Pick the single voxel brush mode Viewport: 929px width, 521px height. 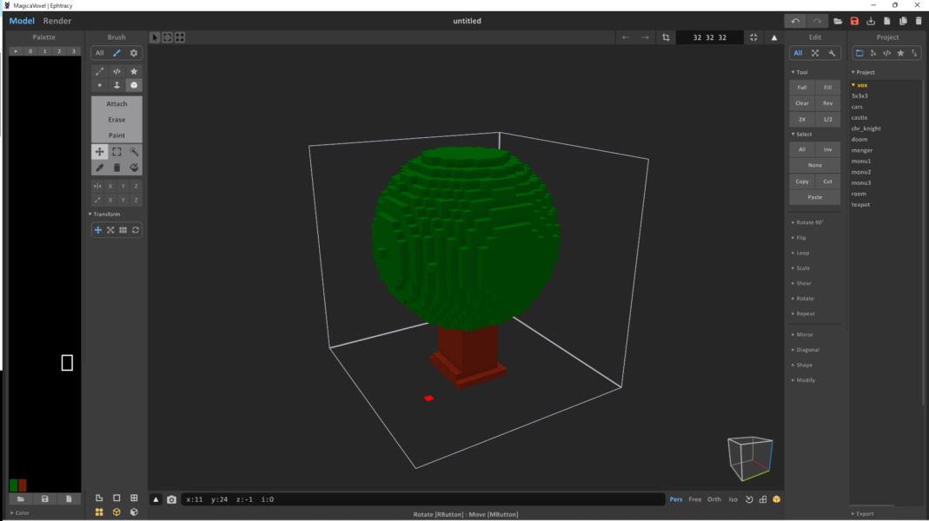tap(100, 85)
